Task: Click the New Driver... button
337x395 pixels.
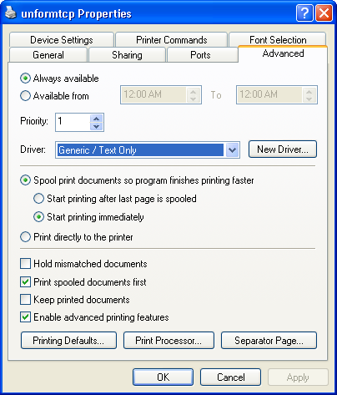Action: pyautogui.click(x=283, y=149)
